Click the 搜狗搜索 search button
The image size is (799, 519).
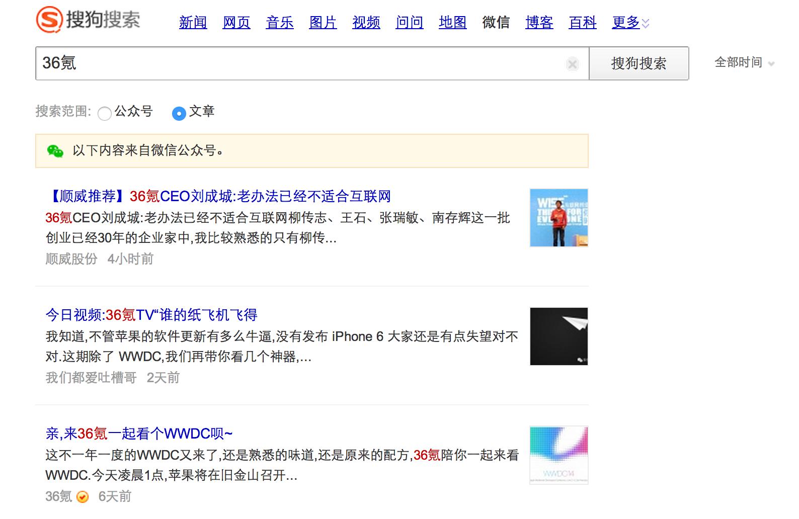tap(639, 63)
